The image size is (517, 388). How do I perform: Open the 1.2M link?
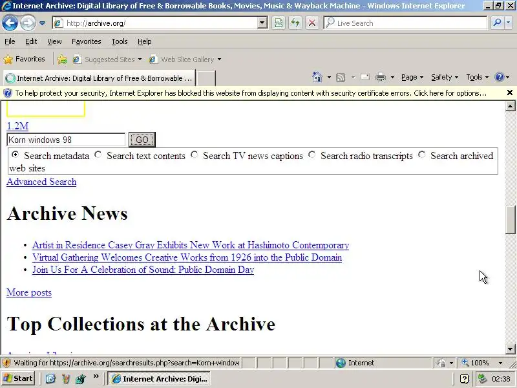[x=17, y=126]
